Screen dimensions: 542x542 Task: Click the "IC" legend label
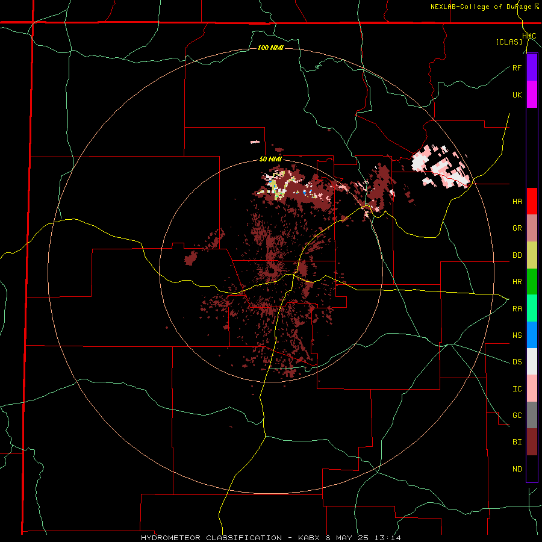coord(517,388)
